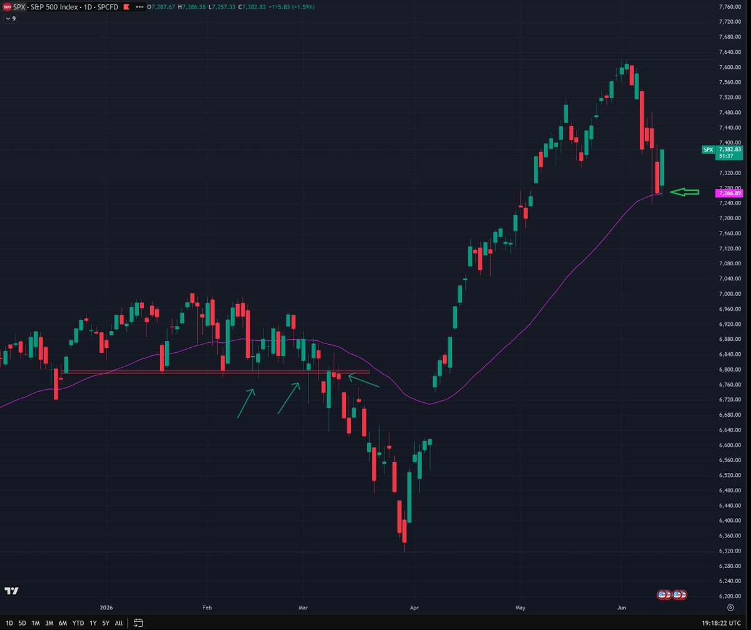Click the leftmost US flag economic event marker
Screen dimensions: 751x630
coord(662,594)
